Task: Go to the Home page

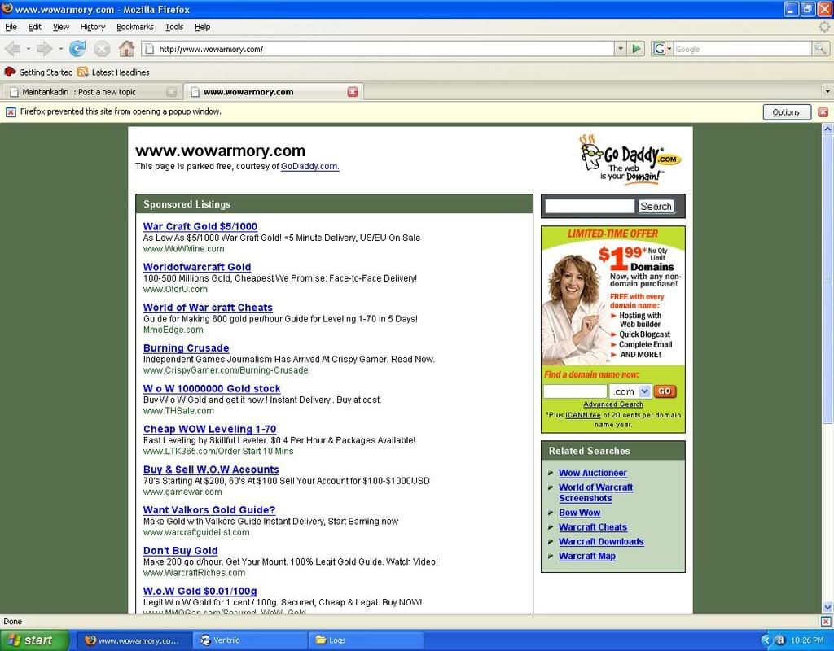Action: click(126, 49)
